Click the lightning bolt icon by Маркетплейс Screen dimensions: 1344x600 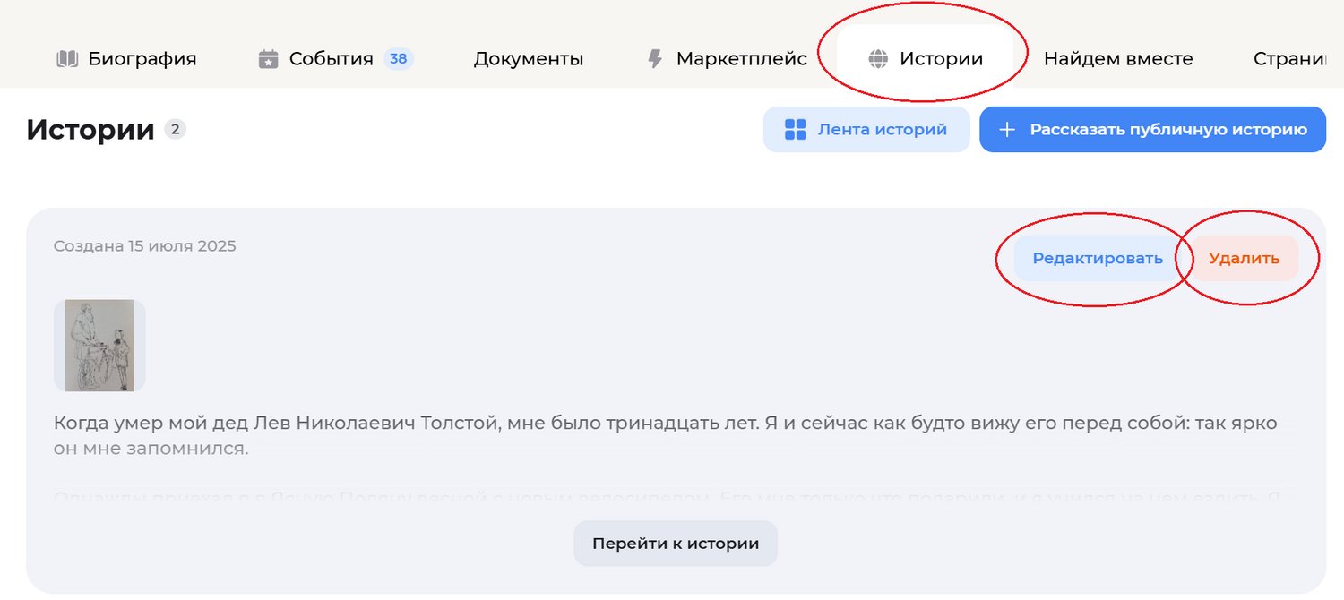click(655, 59)
